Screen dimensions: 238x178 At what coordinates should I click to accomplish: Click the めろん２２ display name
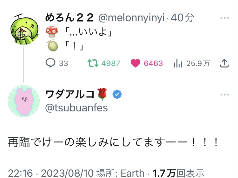70,18
